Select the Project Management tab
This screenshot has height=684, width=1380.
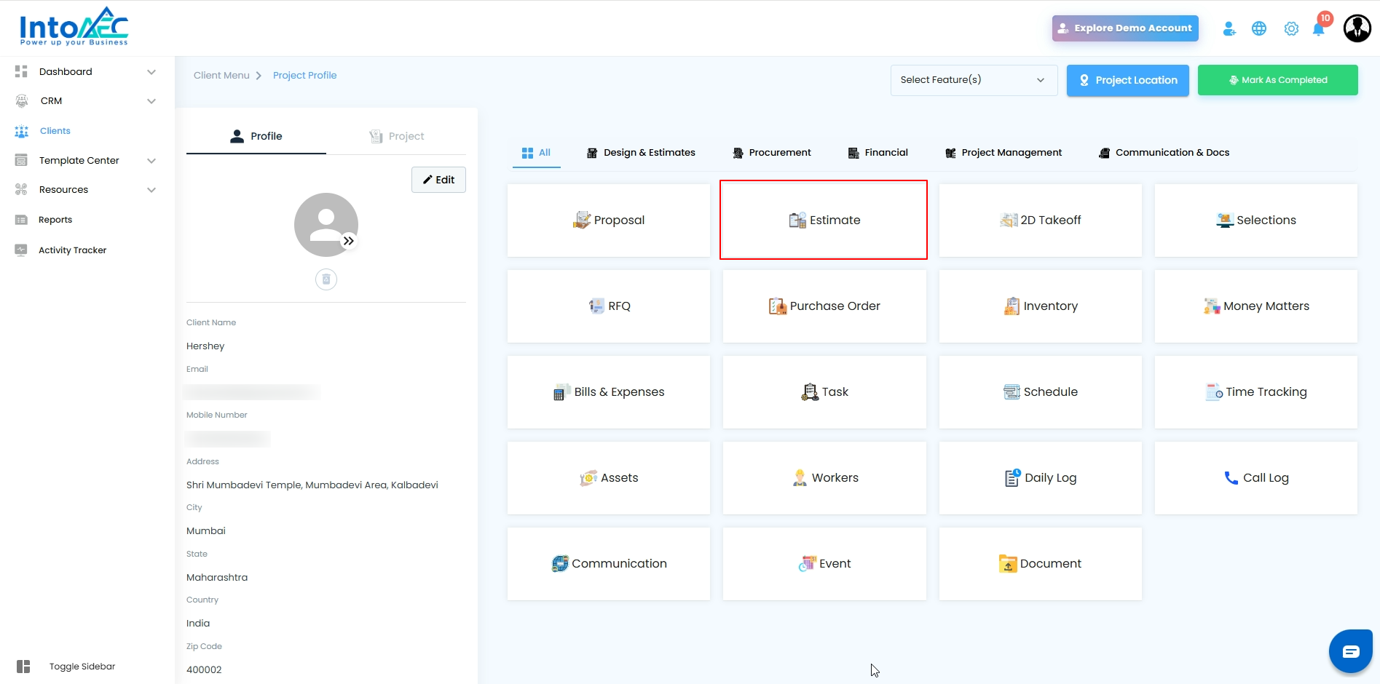pyautogui.click(x=1004, y=153)
